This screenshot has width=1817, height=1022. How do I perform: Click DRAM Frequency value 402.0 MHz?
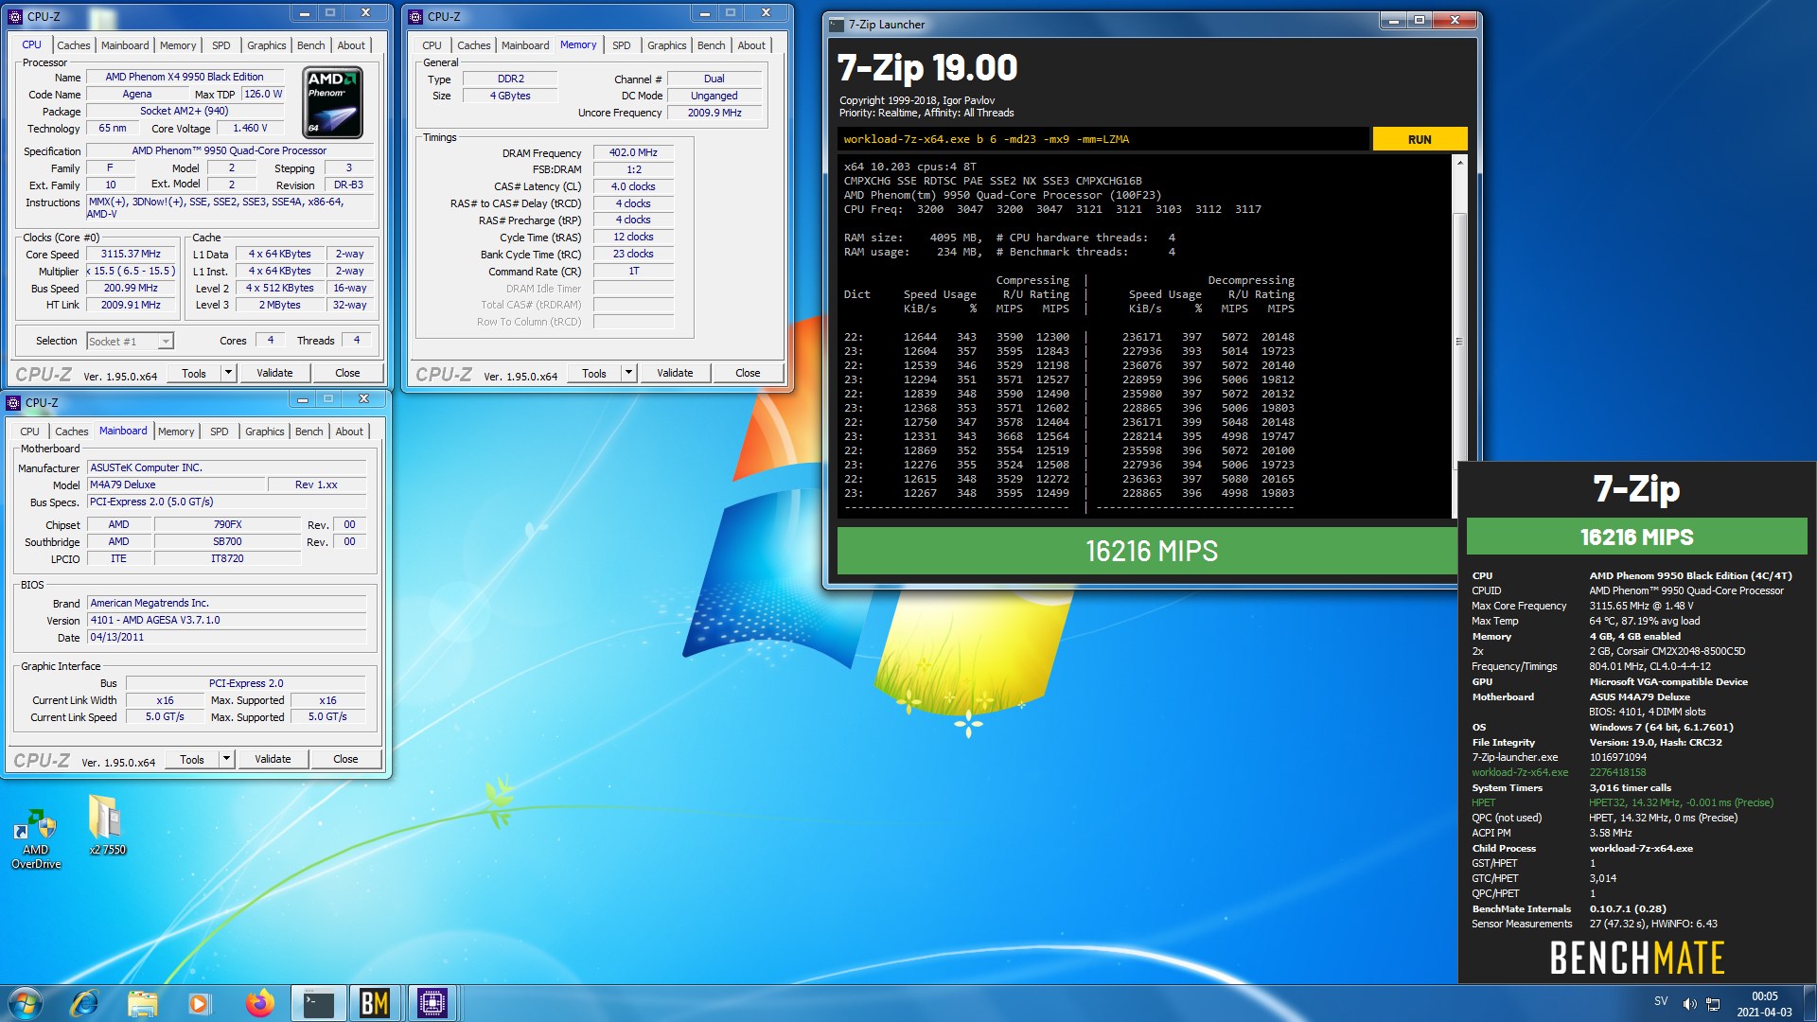633,152
